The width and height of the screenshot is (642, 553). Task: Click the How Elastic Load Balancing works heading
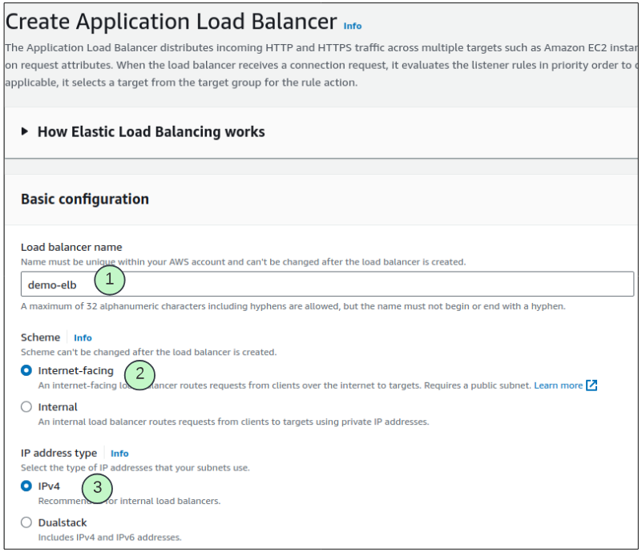pos(151,131)
